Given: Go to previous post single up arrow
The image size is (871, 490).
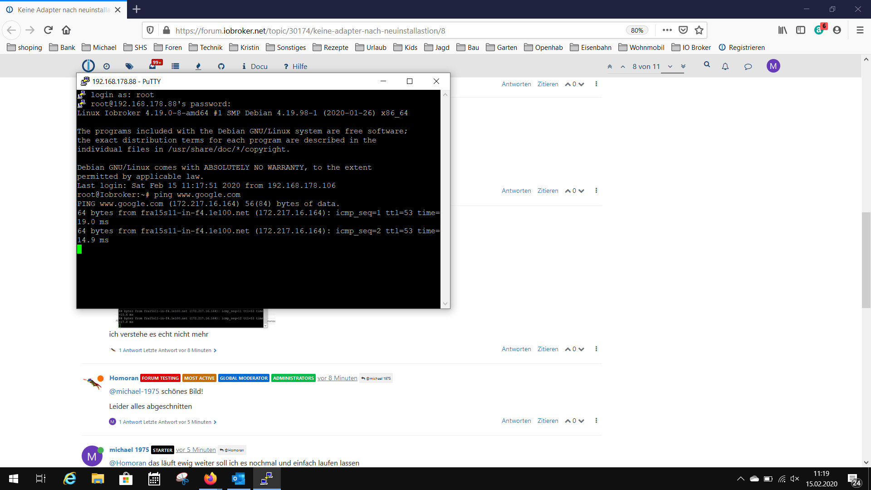Looking at the screenshot, I should click(x=623, y=67).
